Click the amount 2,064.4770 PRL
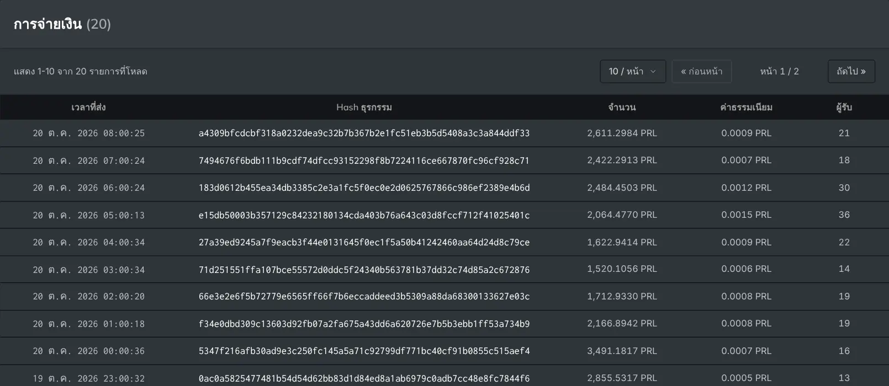Image resolution: width=889 pixels, height=386 pixels. pos(622,215)
